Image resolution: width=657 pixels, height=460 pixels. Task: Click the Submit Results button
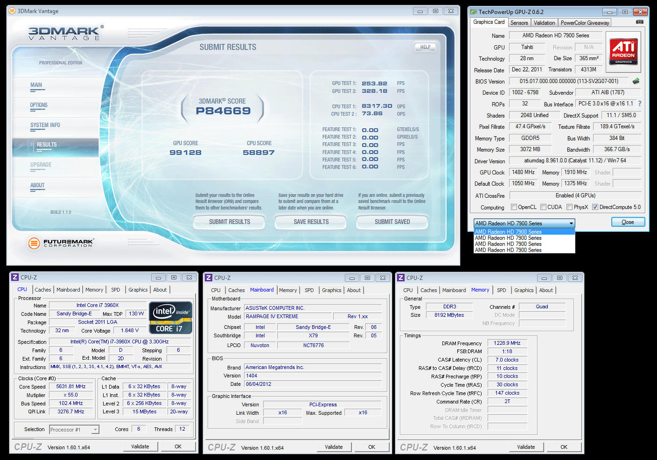(229, 222)
